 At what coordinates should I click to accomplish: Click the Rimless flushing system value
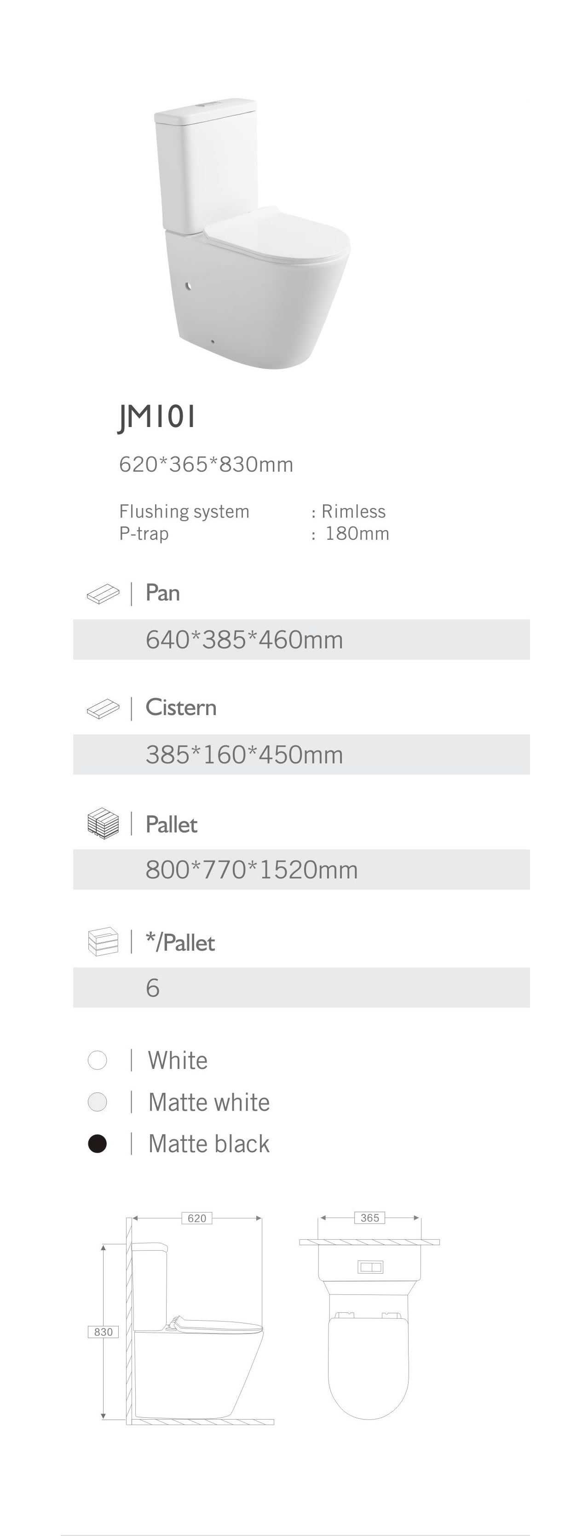(353, 512)
